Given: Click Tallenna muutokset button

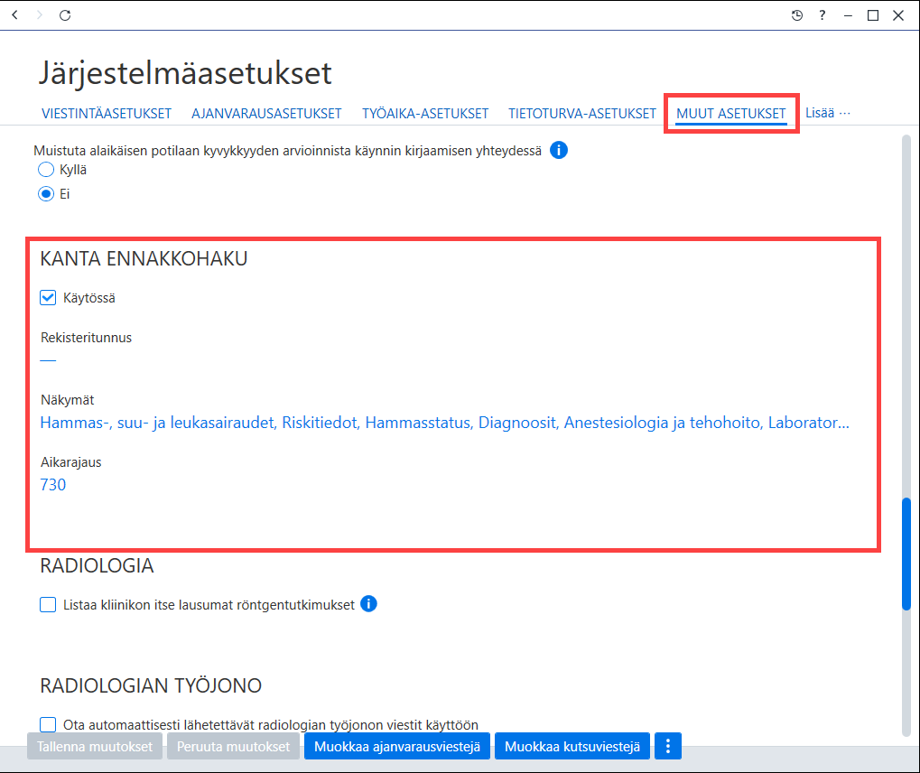Looking at the screenshot, I should (x=95, y=746).
